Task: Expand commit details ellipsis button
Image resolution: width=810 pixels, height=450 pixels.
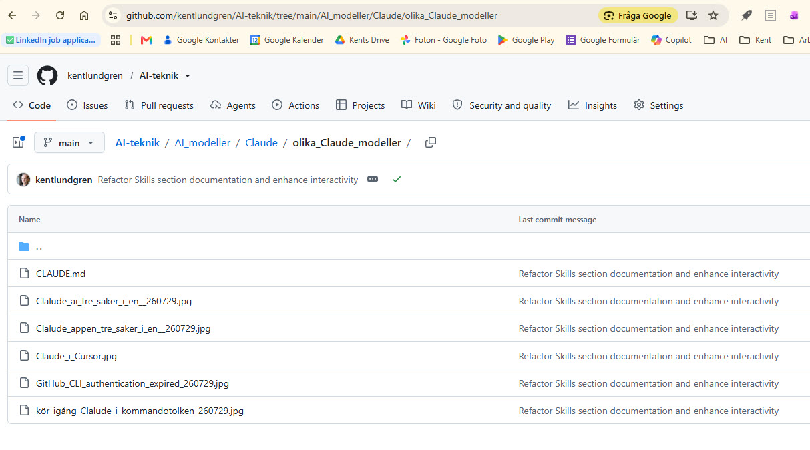Action: [373, 179]
